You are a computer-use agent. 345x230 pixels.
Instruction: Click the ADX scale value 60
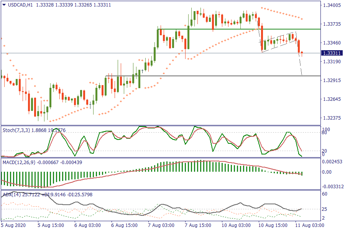pyautogui.click(x=325, y=194)
